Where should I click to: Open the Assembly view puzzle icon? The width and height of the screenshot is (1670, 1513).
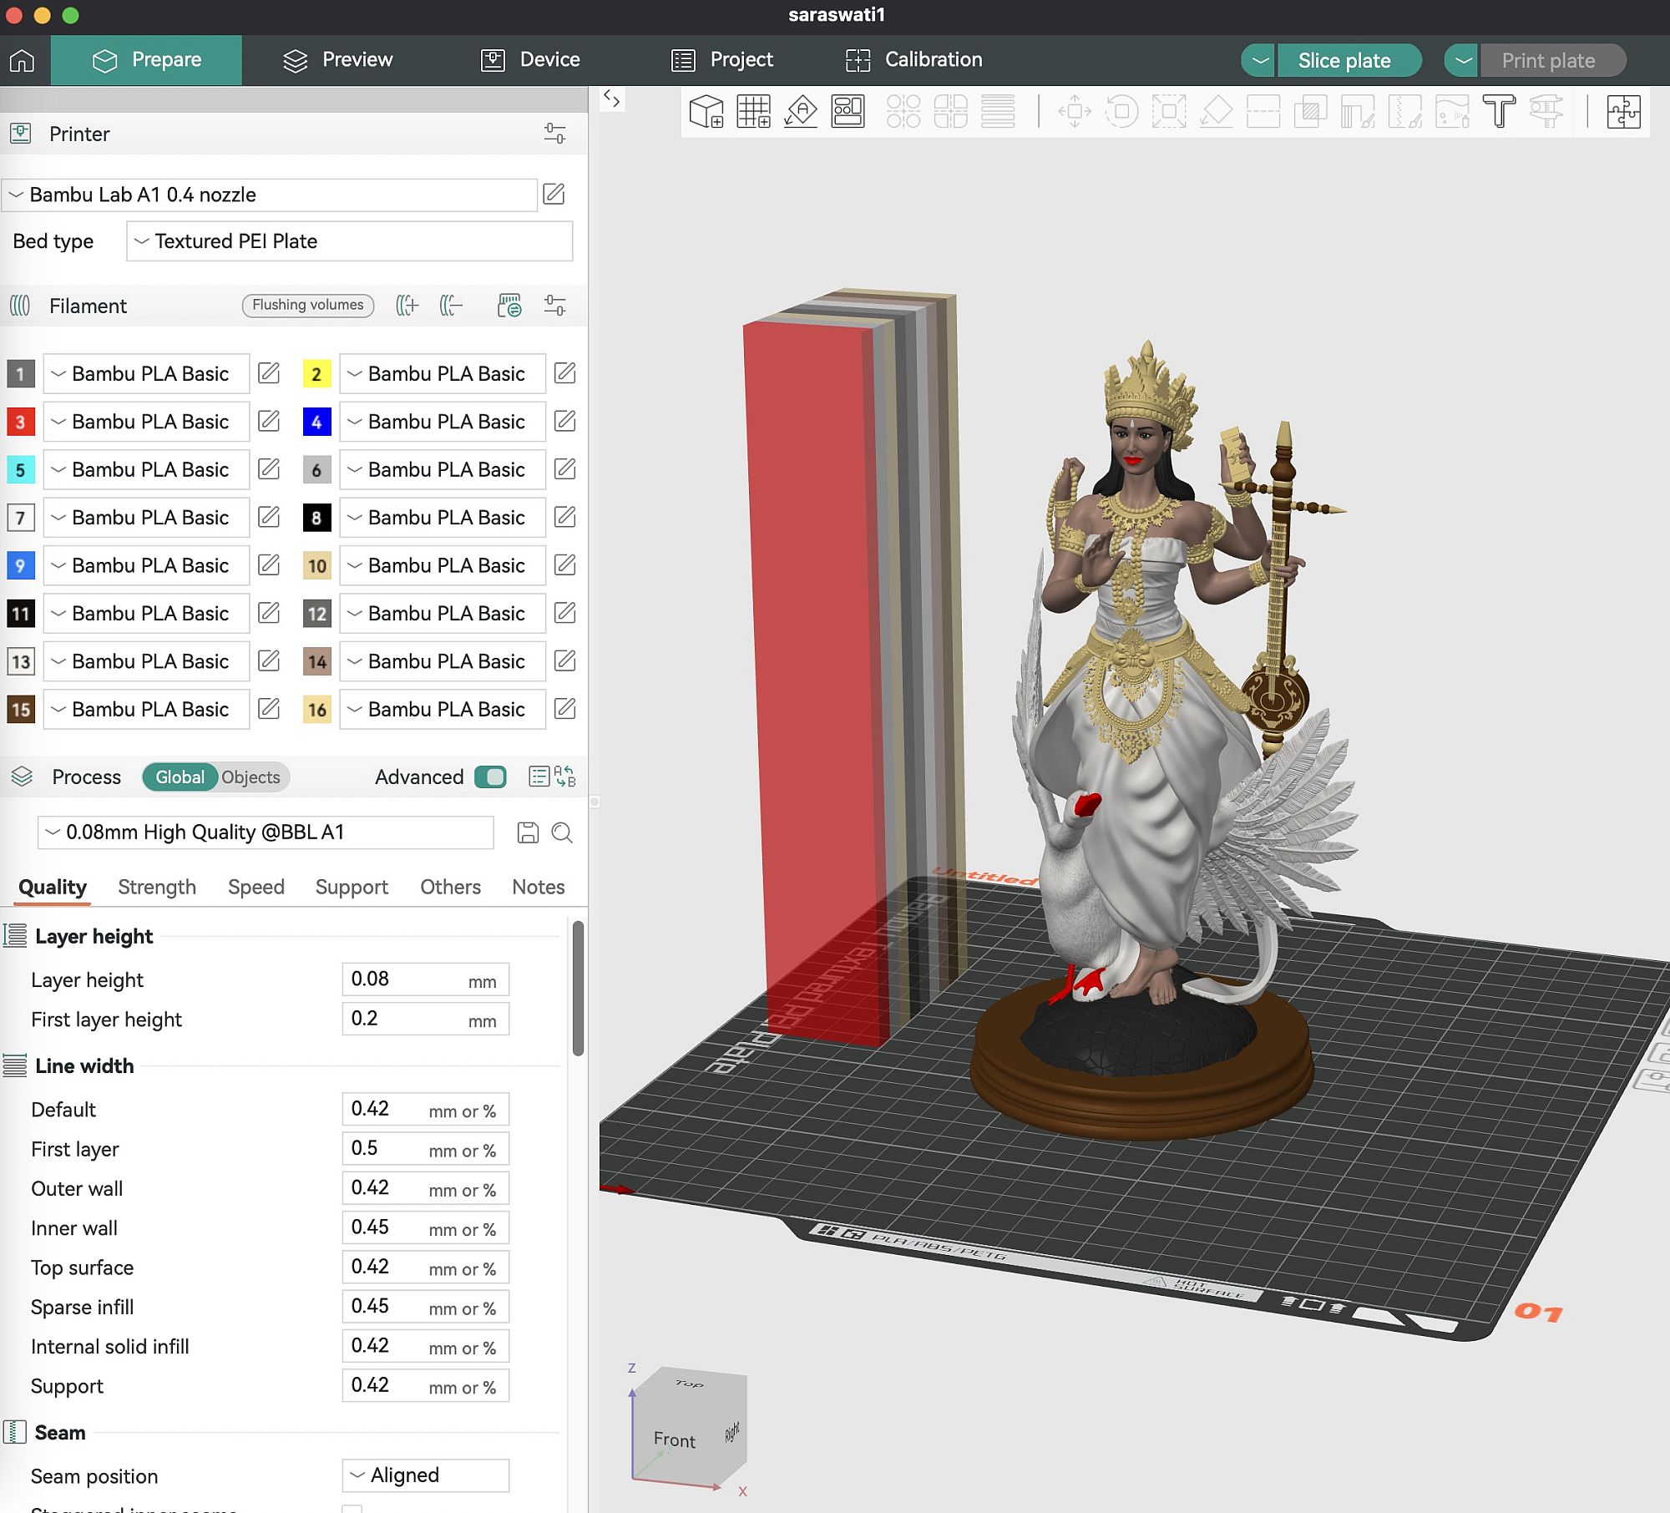(1623, 111)
